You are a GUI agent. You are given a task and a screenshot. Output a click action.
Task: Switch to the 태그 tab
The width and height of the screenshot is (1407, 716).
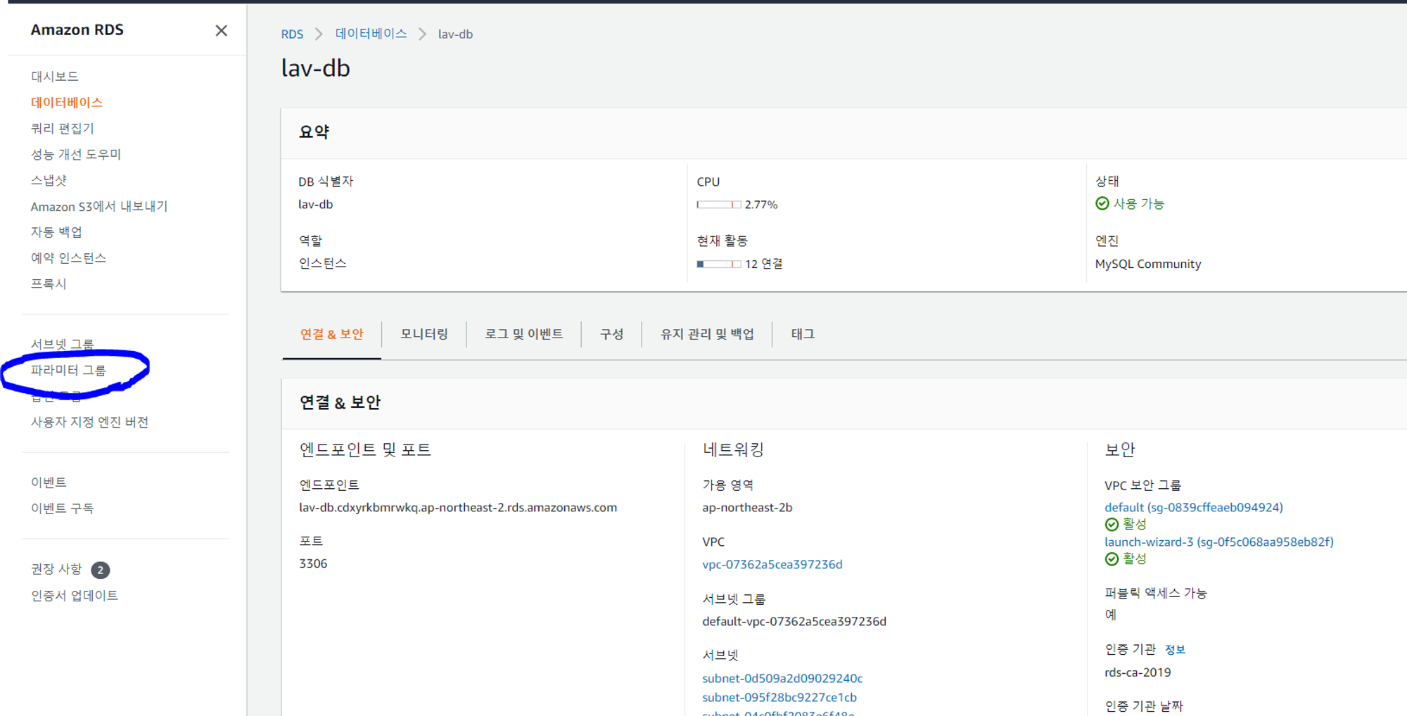click(803, 334)
